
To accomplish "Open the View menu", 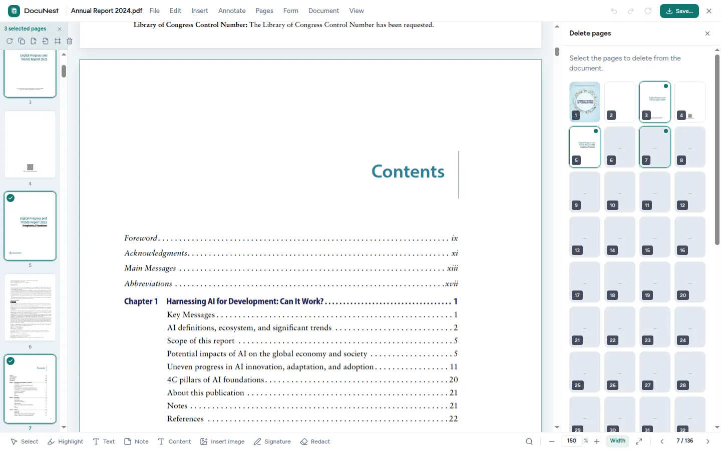I will [356, 11].
